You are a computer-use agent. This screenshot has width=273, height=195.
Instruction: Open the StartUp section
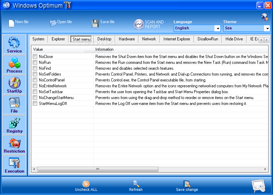[14, 85]
